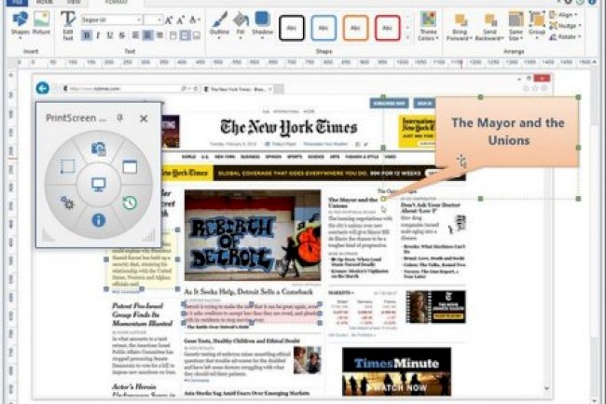The width and height of the screenshot is (606, 404).
Task: Open the Same Size dropdown
Action: [x=516, y=26]
